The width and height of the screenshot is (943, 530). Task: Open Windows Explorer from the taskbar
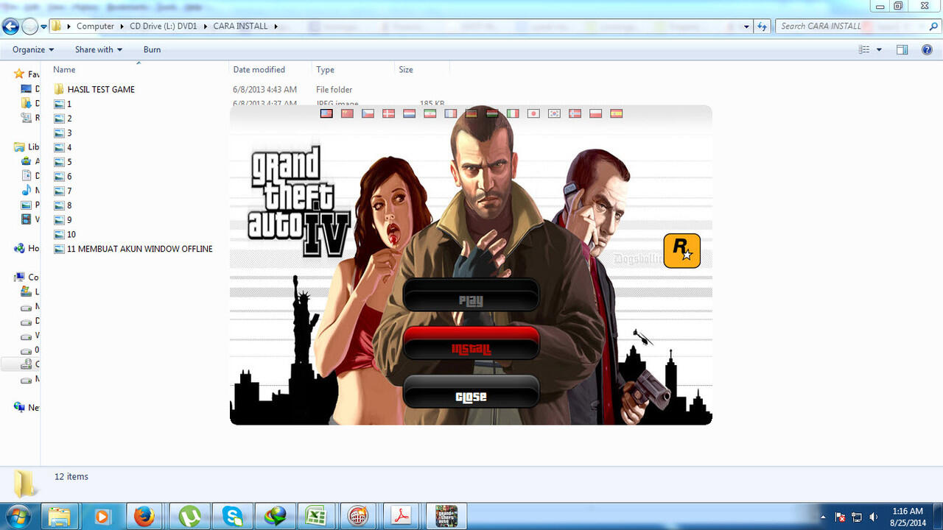pyautogui.click(x=60, y=516)
